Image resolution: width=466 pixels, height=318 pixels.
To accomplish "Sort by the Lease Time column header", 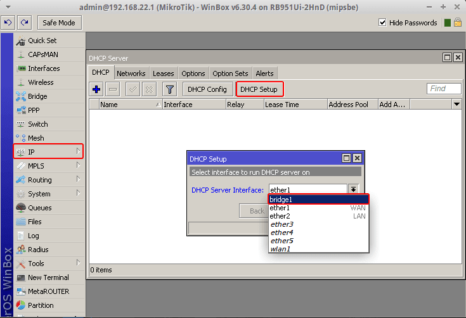I will click(x=295, y=105).
